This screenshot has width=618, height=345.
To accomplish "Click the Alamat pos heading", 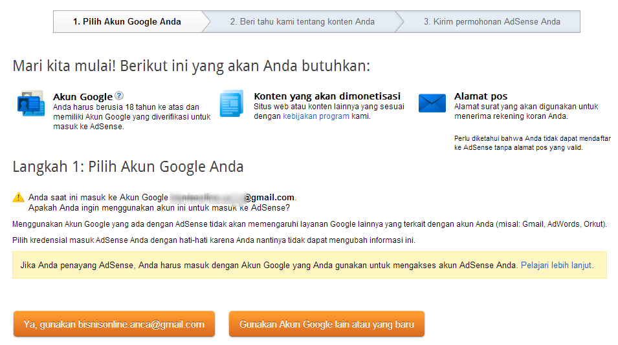I will point(481,96).
